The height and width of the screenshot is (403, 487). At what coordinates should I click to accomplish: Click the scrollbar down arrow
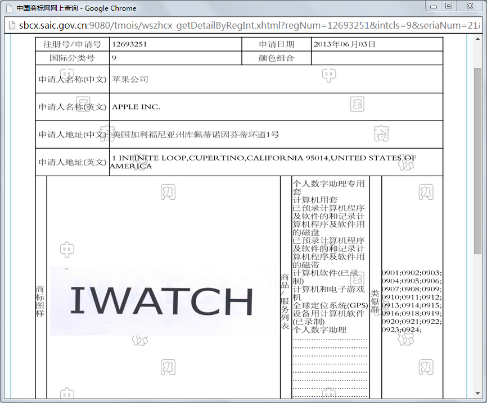coord(477,393)
